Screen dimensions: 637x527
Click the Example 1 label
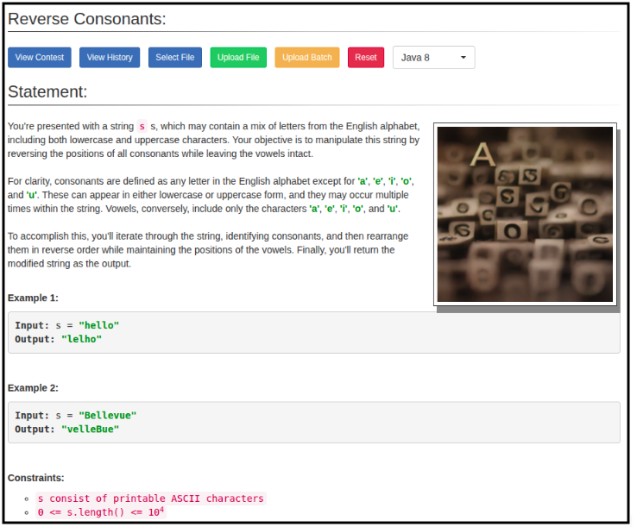click(33, 298)
